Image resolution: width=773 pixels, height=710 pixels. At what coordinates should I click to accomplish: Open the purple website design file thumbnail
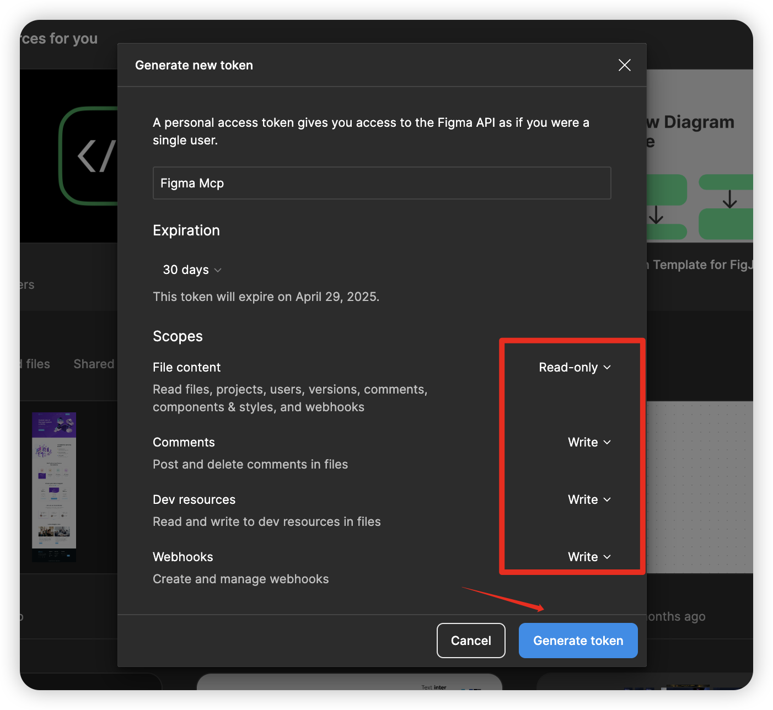54,487
